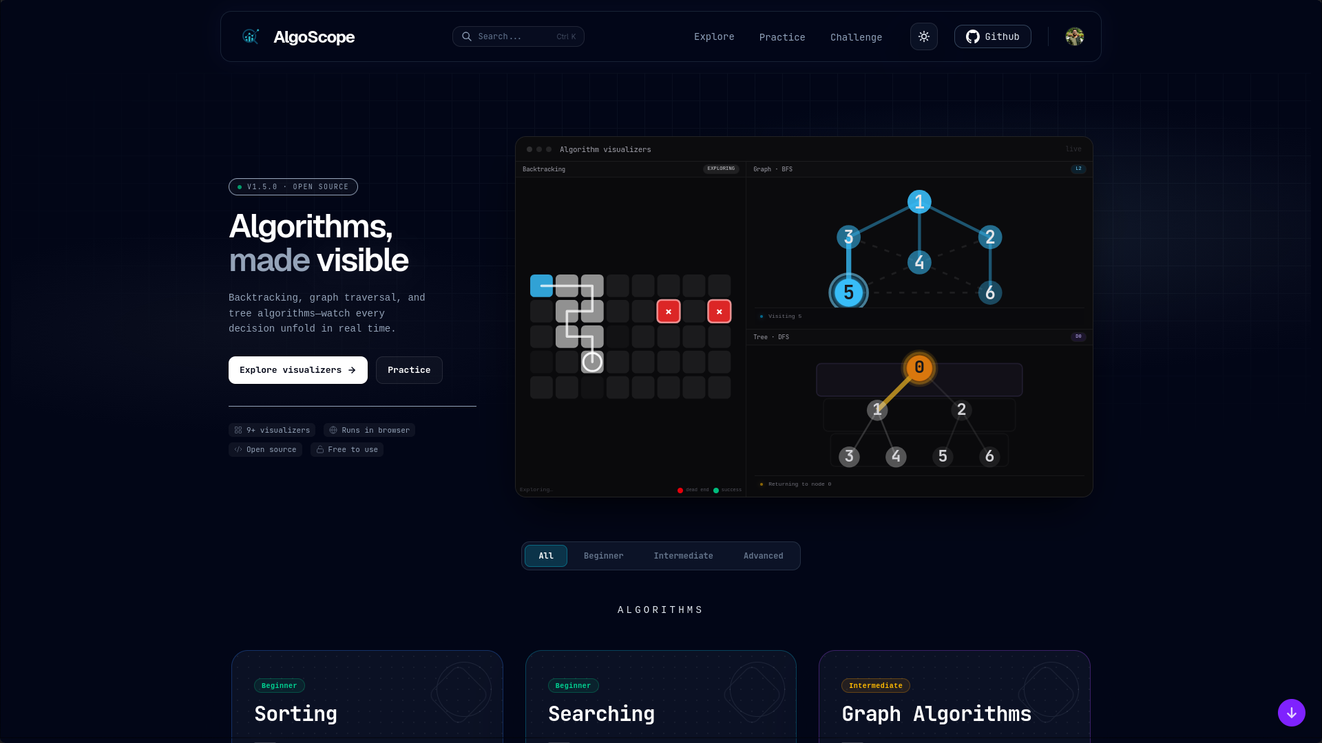This screenshot has height=743, width=1322.
Task: Open the Graph Algorithms card
Action: [x=954, y=696]
